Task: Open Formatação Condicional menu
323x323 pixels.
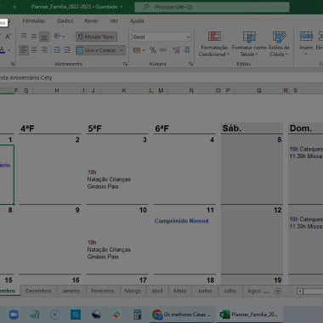Action: [214, 44]
